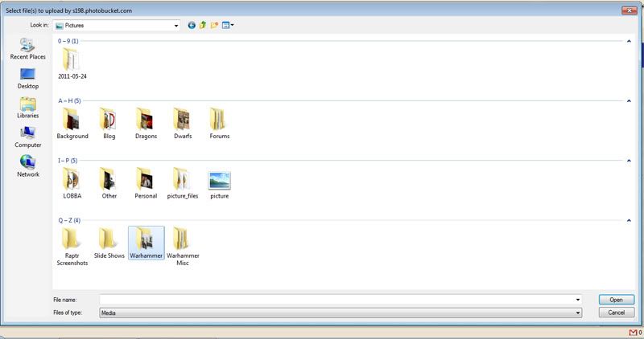Go to Desktop in sidebar
Viewport: 644px width, 339px height.
point(28,78)
